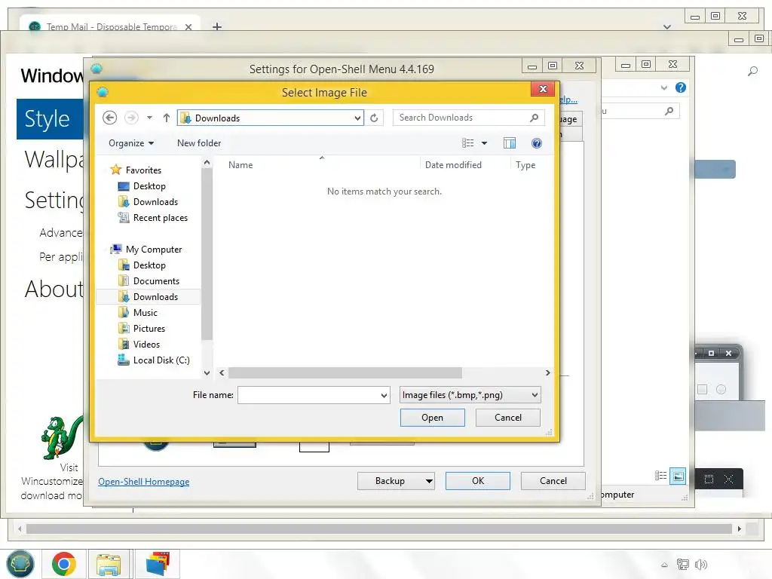Open Google Chrome from taskbar

tap(64, 564)
